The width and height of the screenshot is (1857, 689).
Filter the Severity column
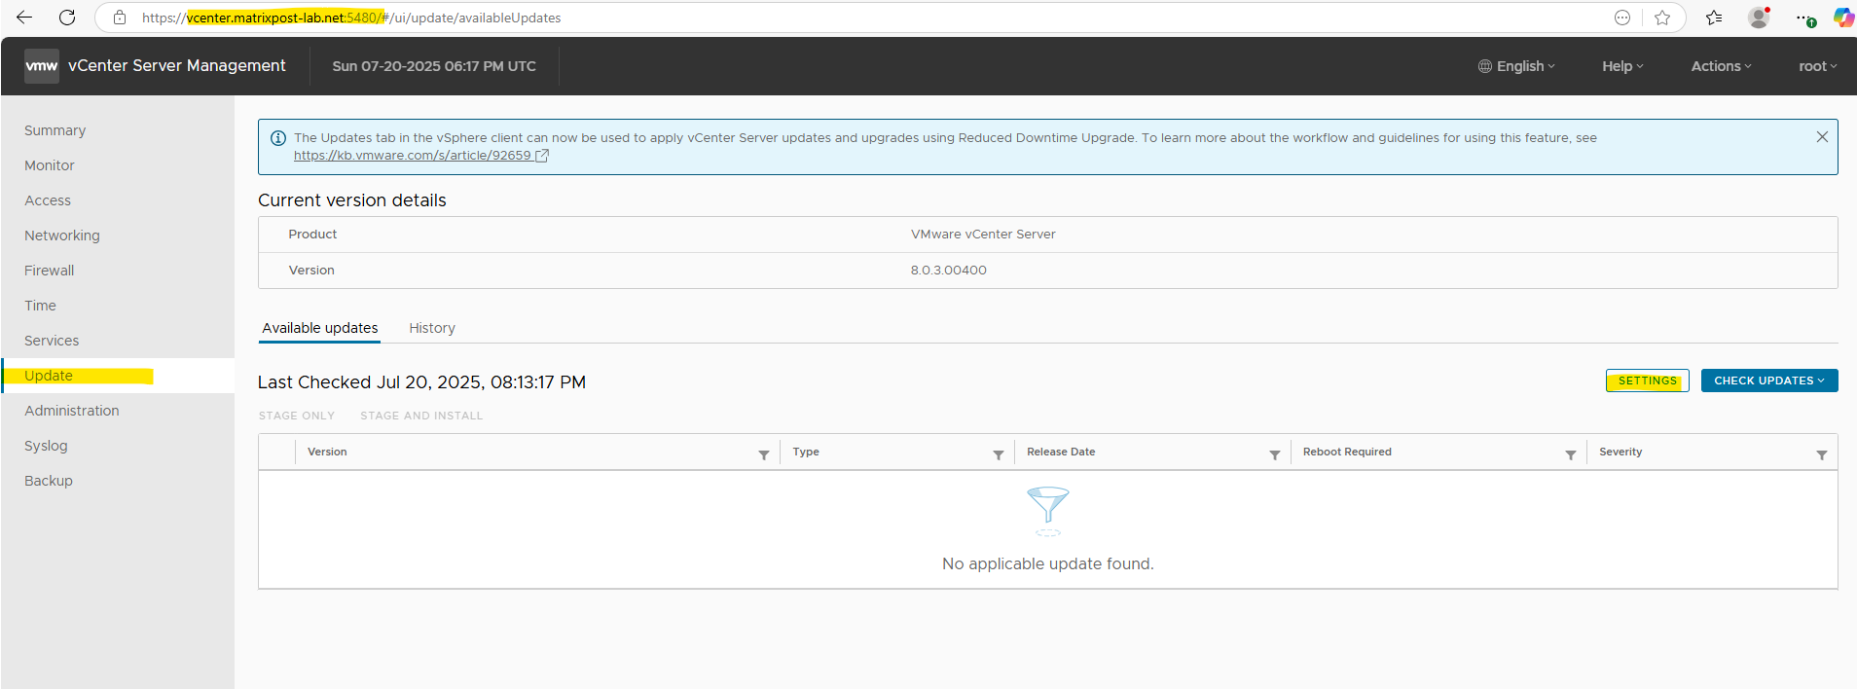[x=1822, y=454]
